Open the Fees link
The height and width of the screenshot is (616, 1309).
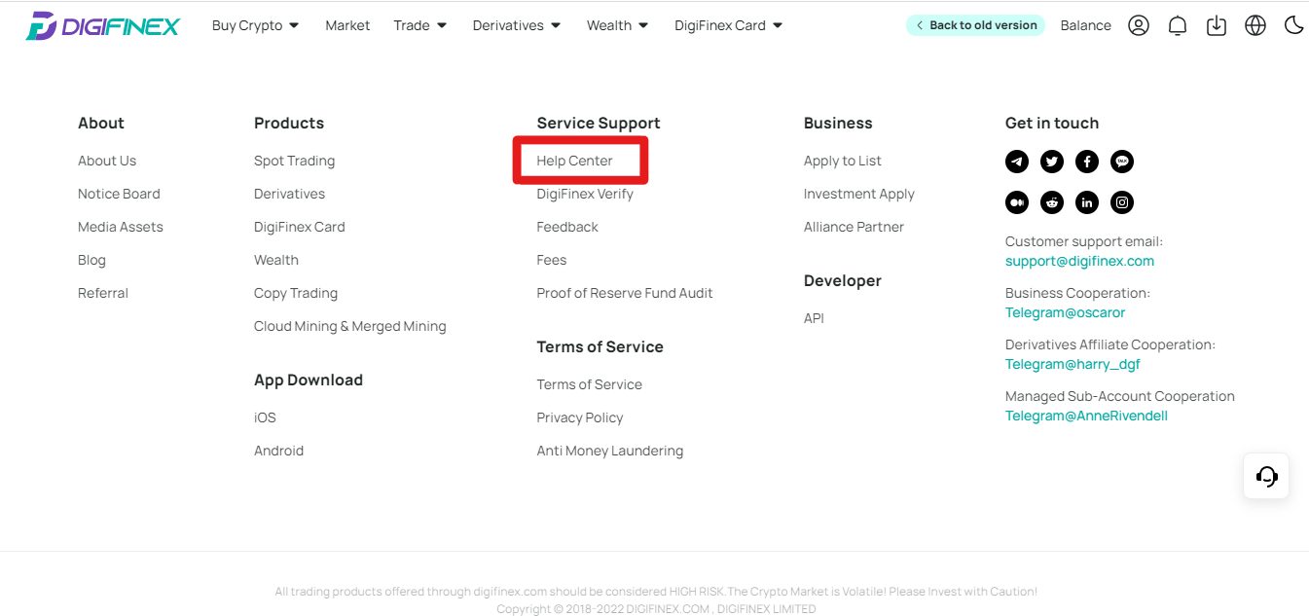coord(552,260)
